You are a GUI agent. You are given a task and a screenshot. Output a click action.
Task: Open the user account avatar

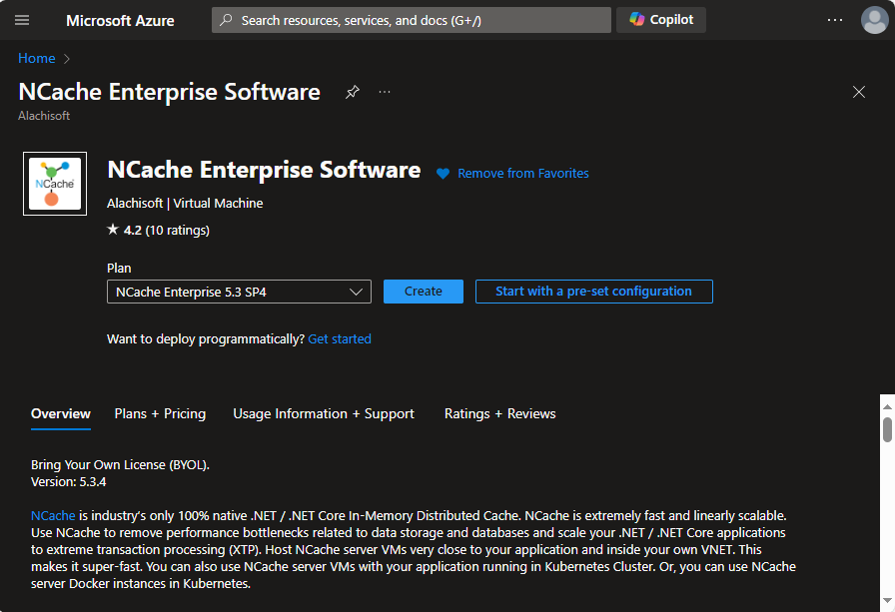click(x=874, y=20)
